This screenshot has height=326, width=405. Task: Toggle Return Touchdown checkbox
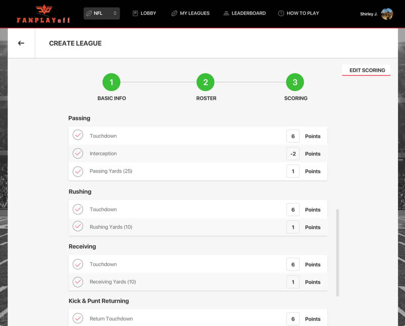(78, 318)
